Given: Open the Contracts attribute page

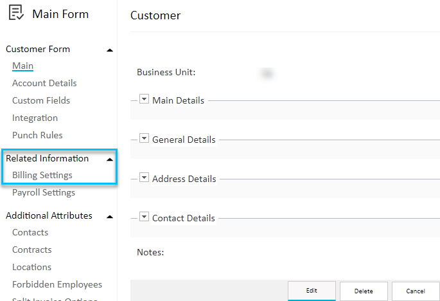Looking at the screenshot, I should (31, 250).
